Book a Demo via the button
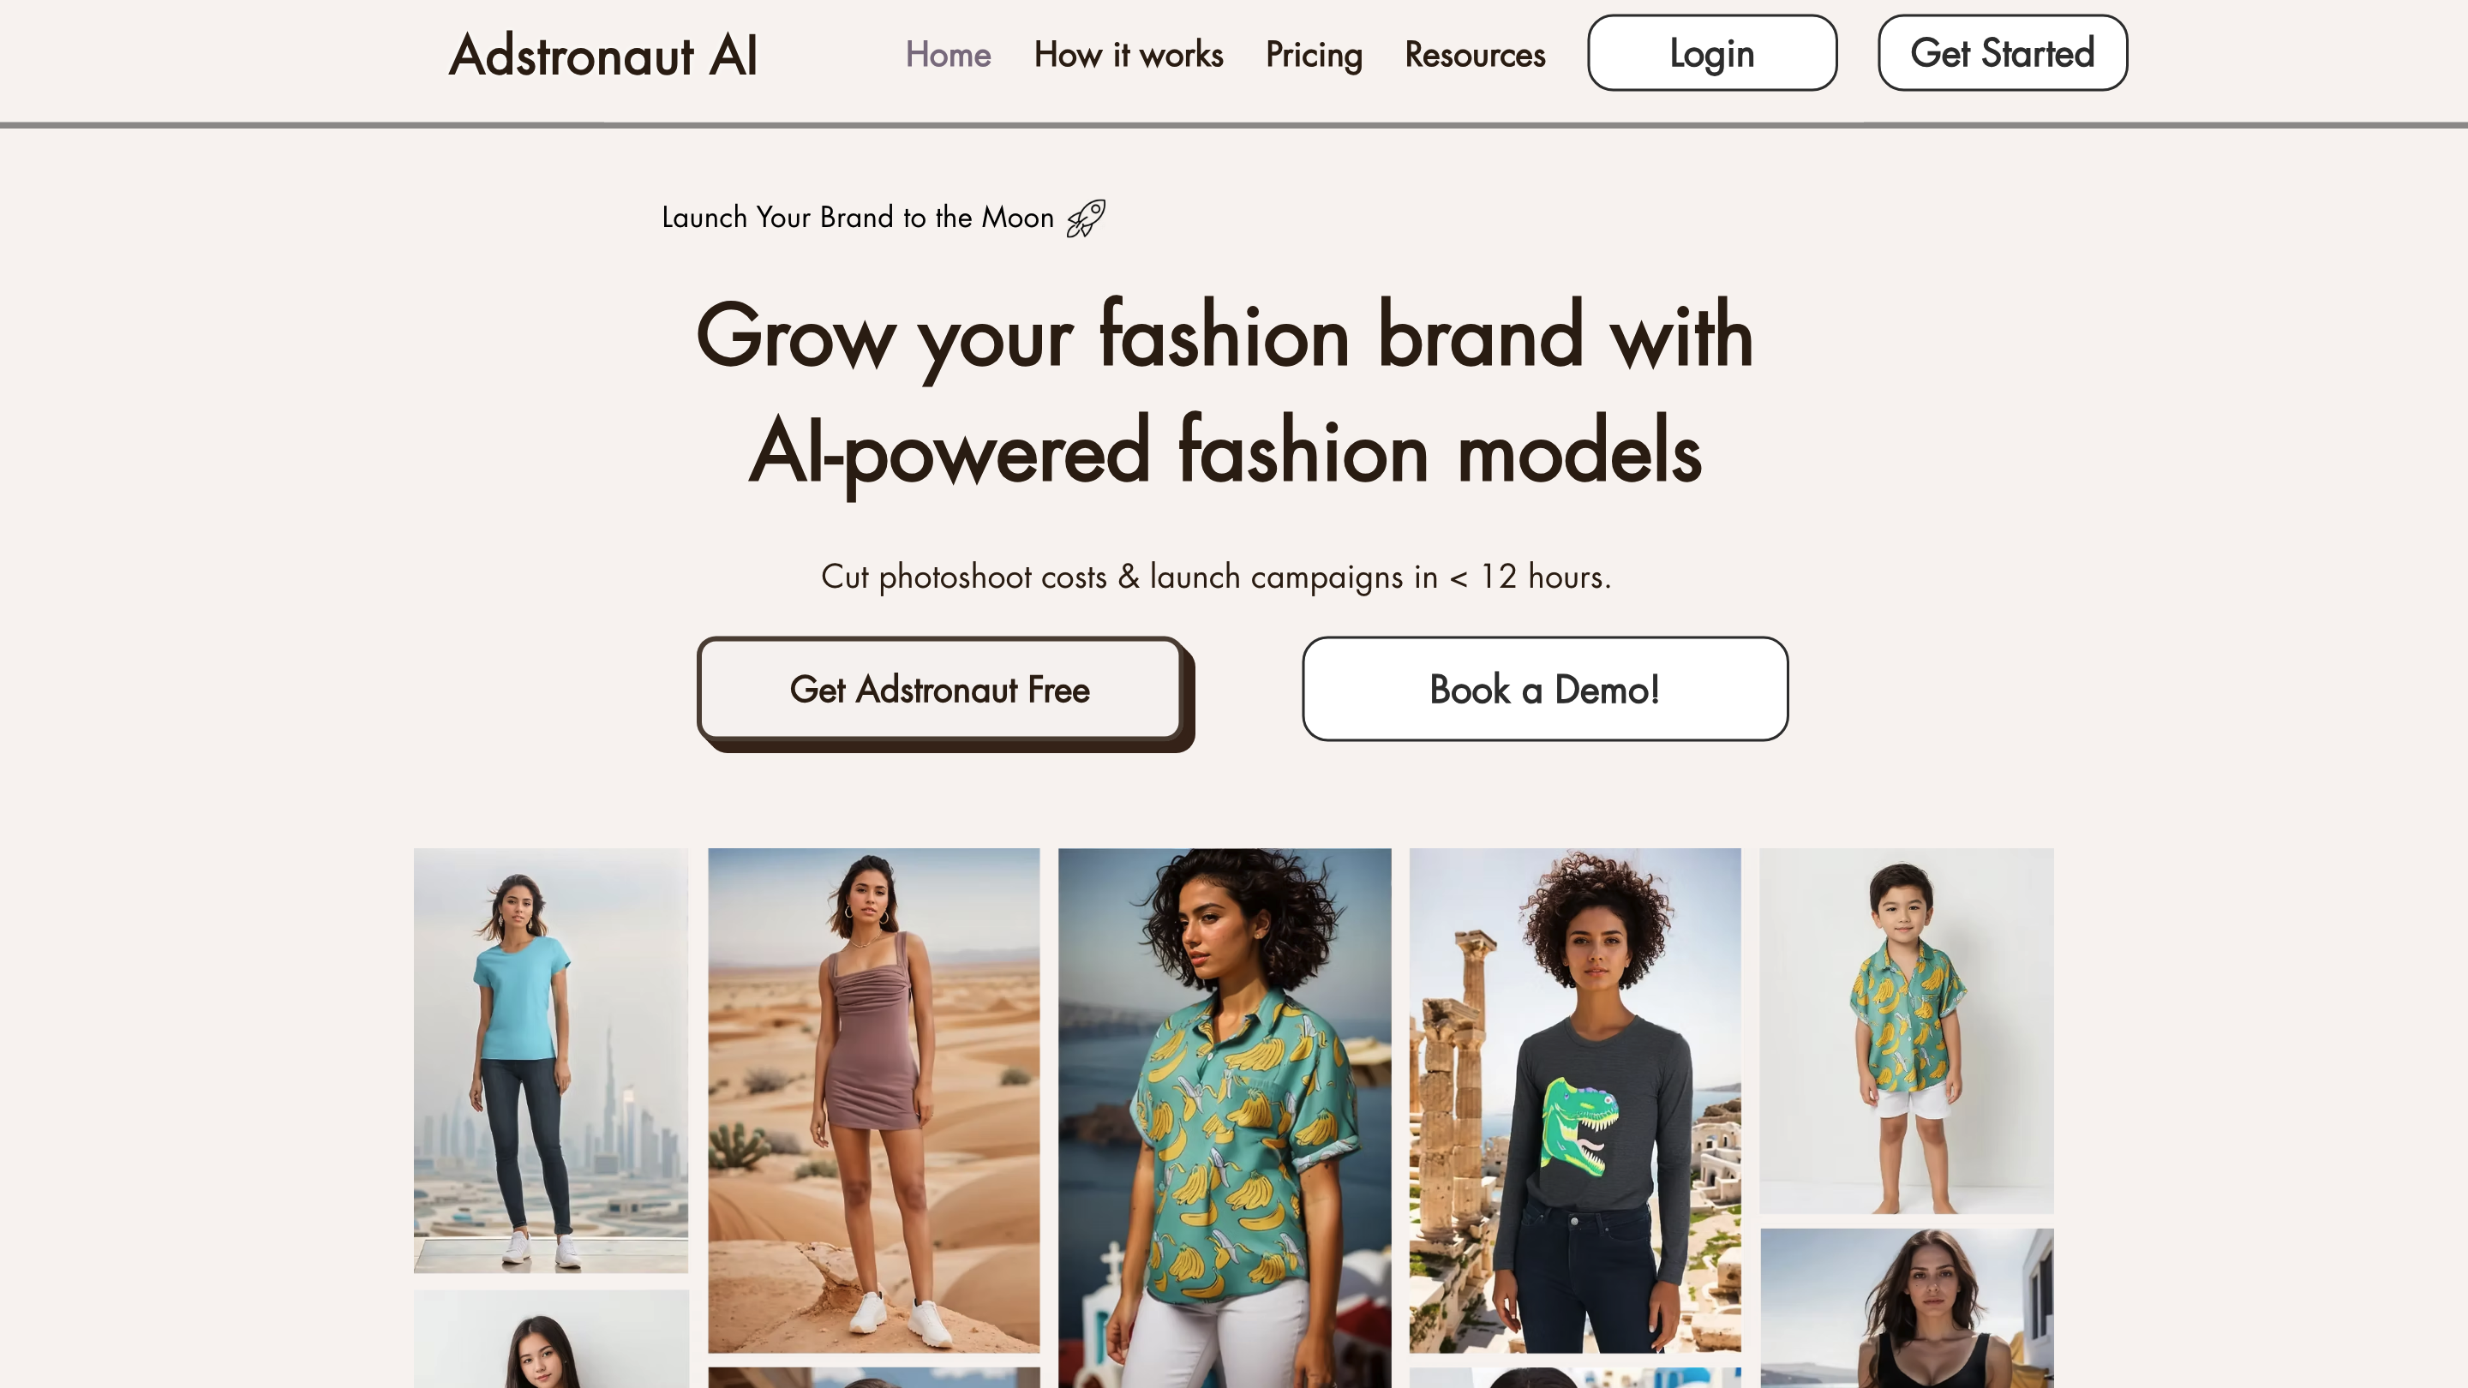2468x1388 pixels. click(x=1544, y=689)
